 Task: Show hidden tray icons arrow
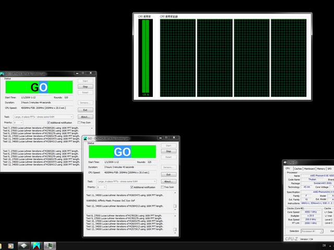tap(330, 246)
